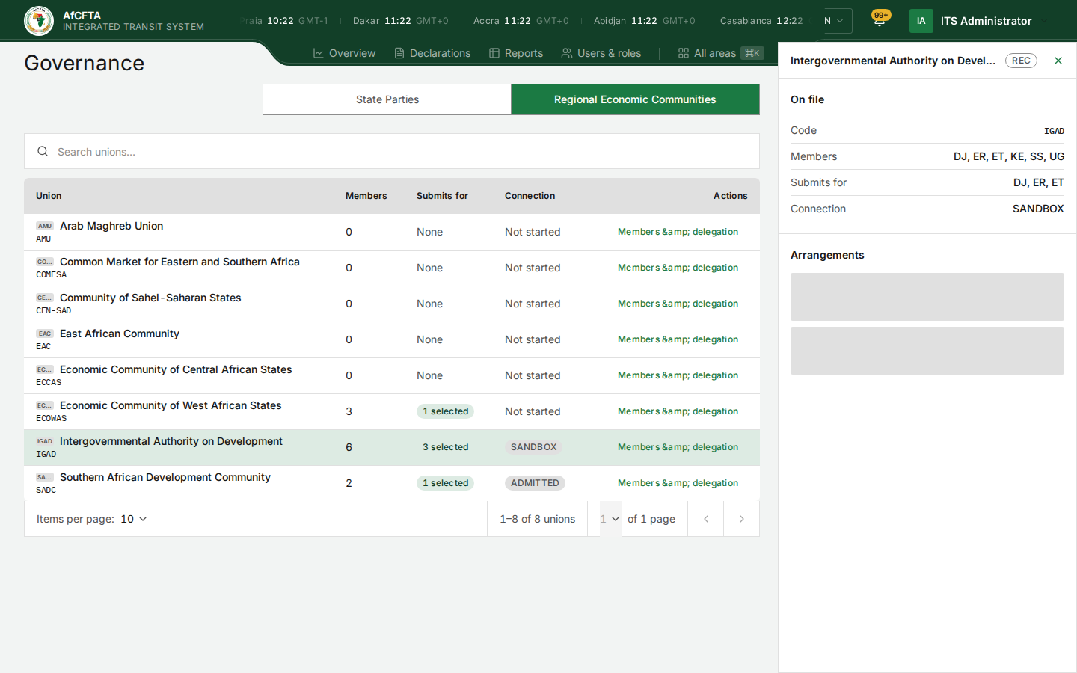The height and width of the screenshot is (673, 1077).
Task: Click the IA user avatar
Action: [921, 21]
